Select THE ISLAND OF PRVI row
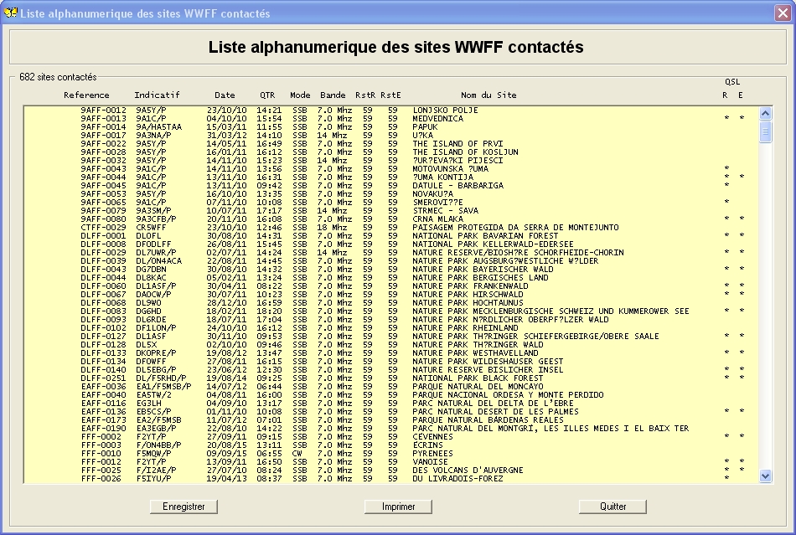Screen dimensions: 796x535 [x=391, y=143]
